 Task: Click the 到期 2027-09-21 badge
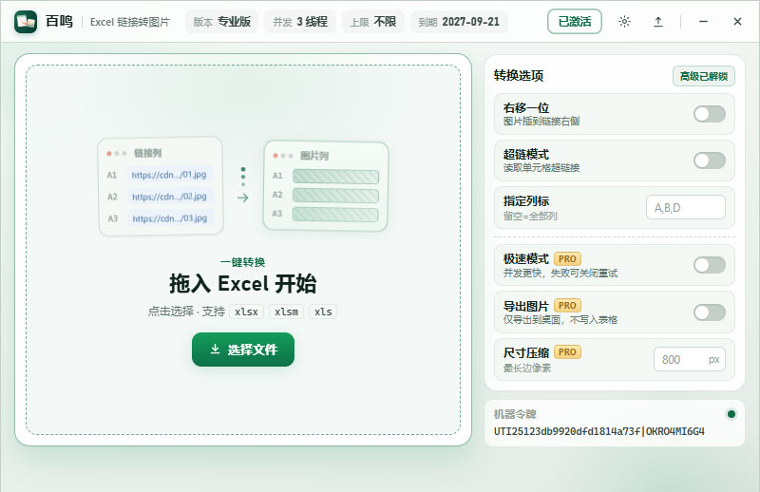click(459, 22)
